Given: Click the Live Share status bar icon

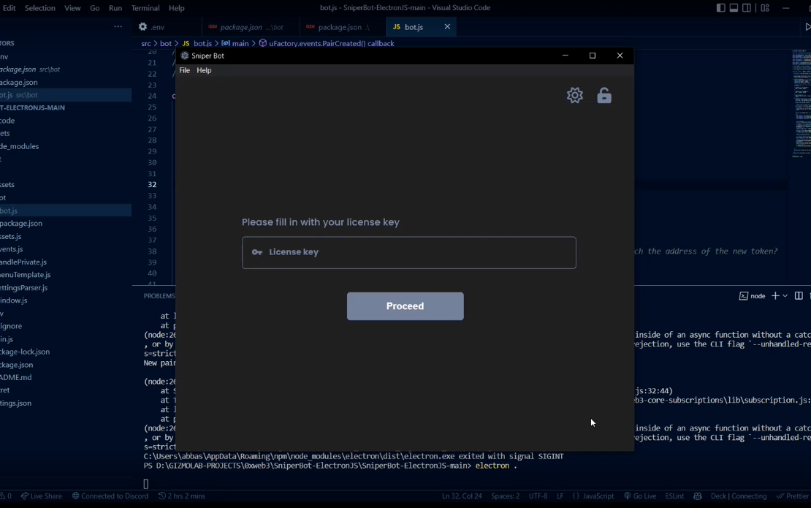Looking at the screenshot, I should pyautogui.click(x=42, y=496).
